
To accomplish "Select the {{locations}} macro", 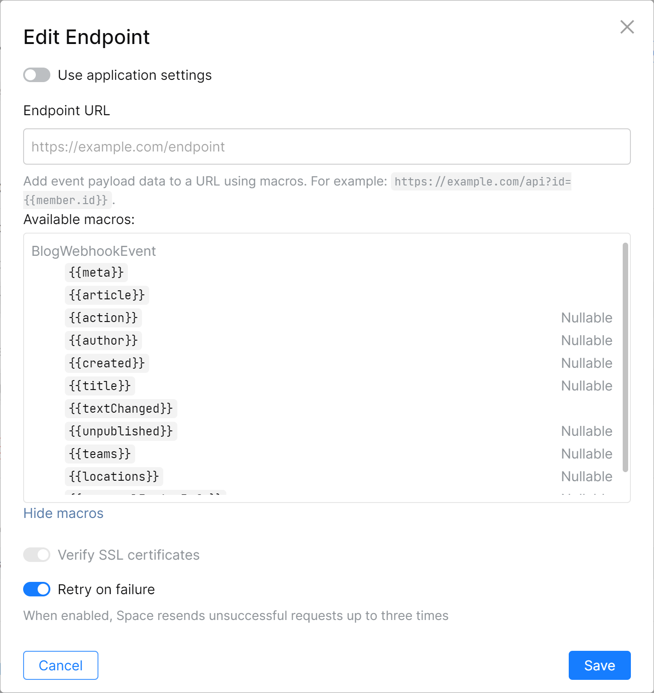I will (114, 477).
